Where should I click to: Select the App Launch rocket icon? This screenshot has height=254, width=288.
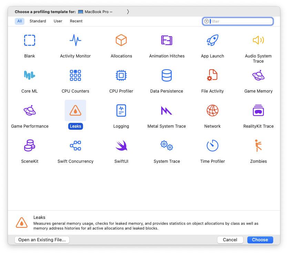click(213, 40)
